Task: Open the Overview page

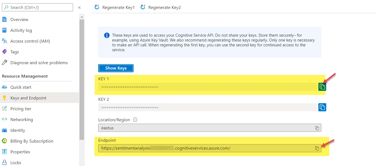Action: pyautogui.click(x=19, y=19)
